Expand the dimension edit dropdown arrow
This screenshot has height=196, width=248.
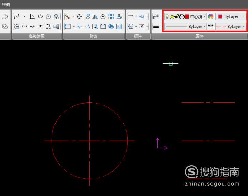click(147, 26)
